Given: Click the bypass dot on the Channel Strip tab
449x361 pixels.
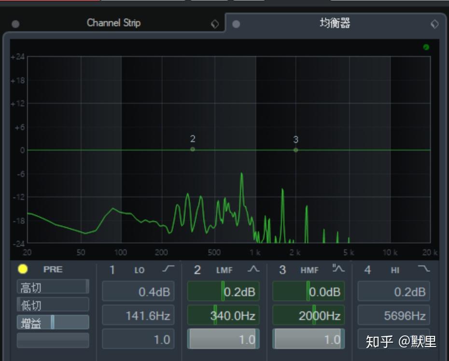Looking at the screenshot, I should [x=15, y=23].
